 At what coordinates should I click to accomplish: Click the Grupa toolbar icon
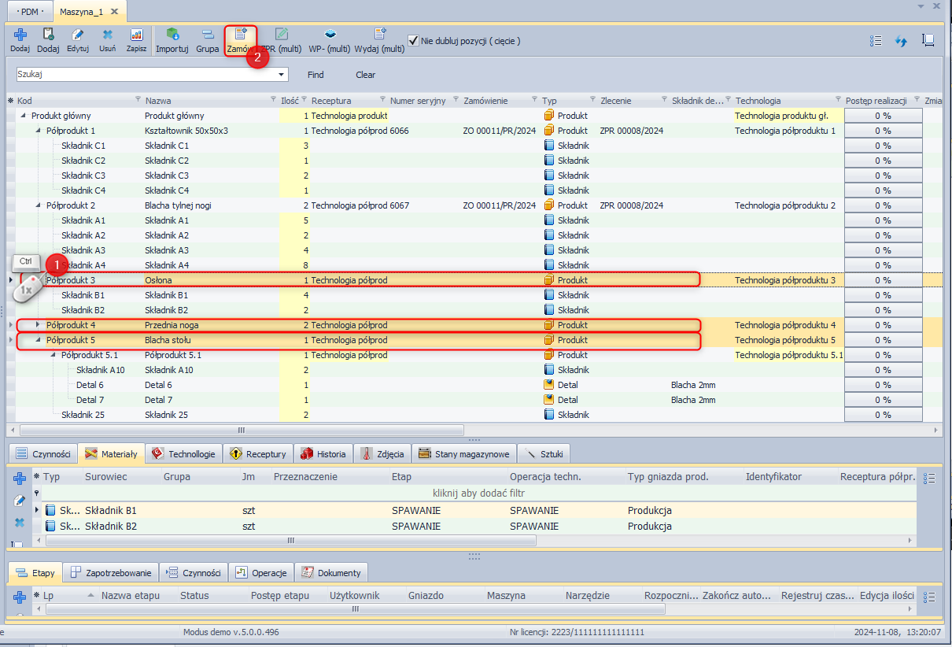coord(208,35)
